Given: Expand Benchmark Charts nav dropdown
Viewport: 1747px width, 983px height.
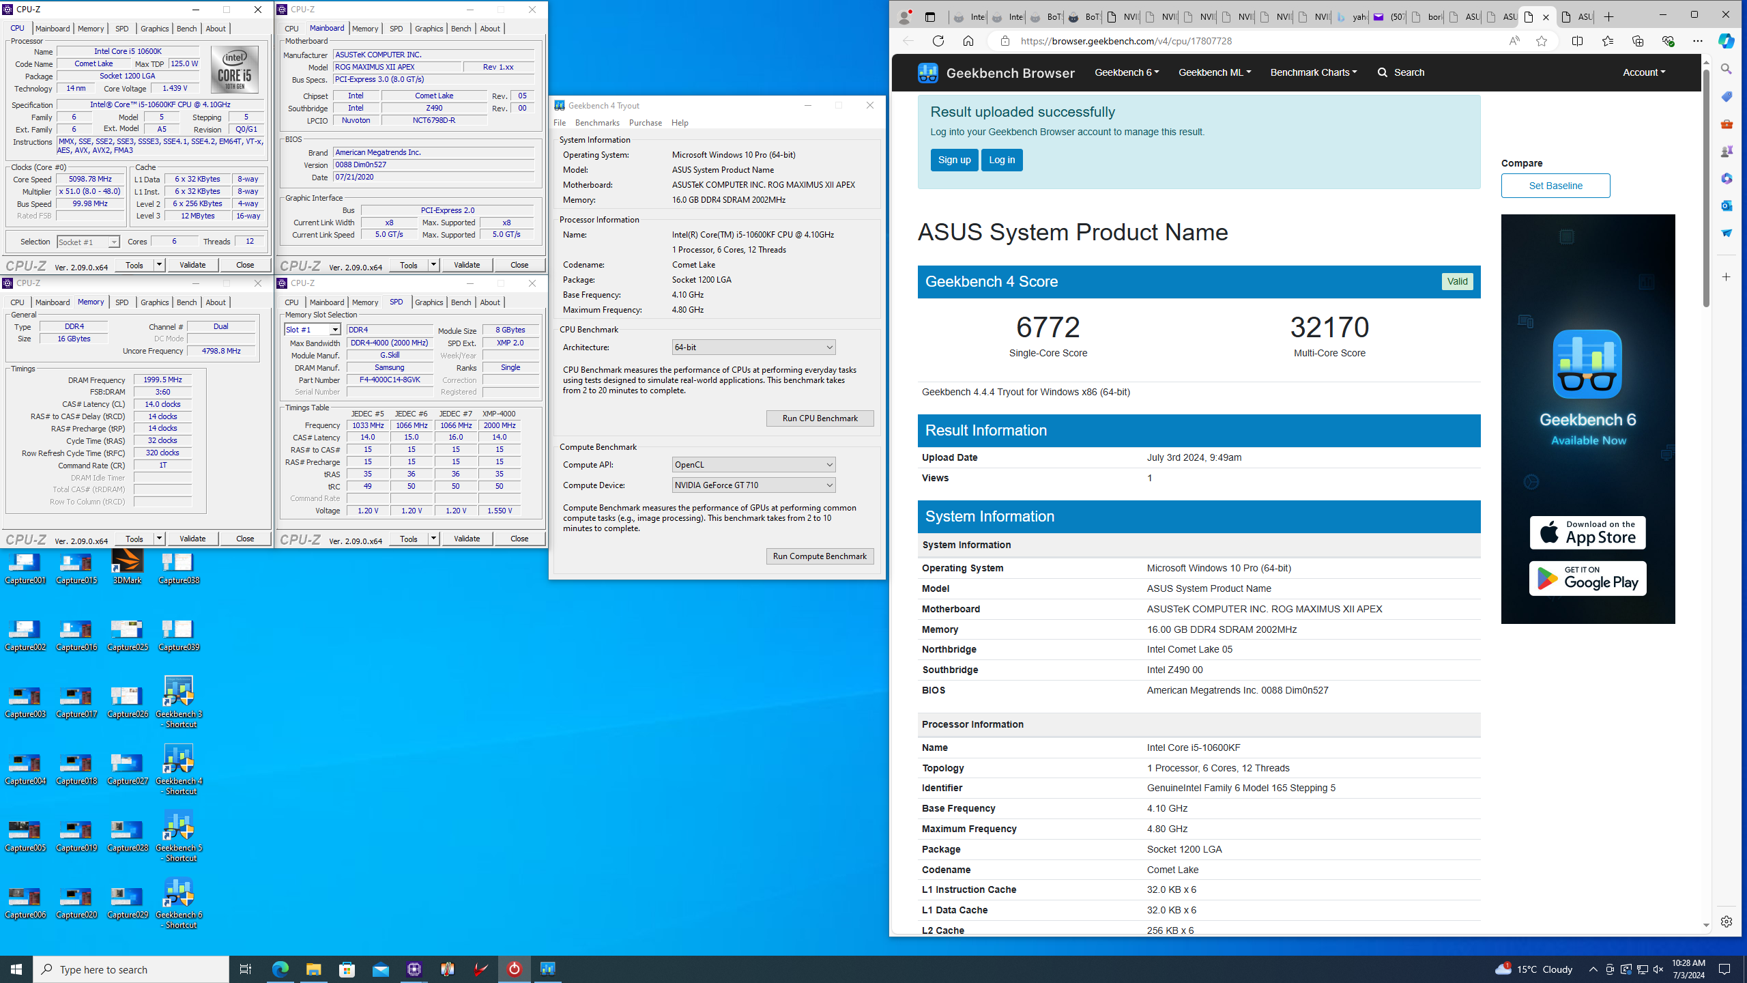Looking at the screenshot, I should tap(1314, 72).
